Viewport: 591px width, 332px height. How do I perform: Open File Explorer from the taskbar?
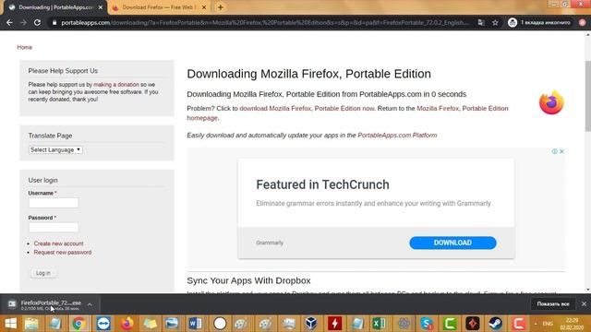(x=31, y=324)
